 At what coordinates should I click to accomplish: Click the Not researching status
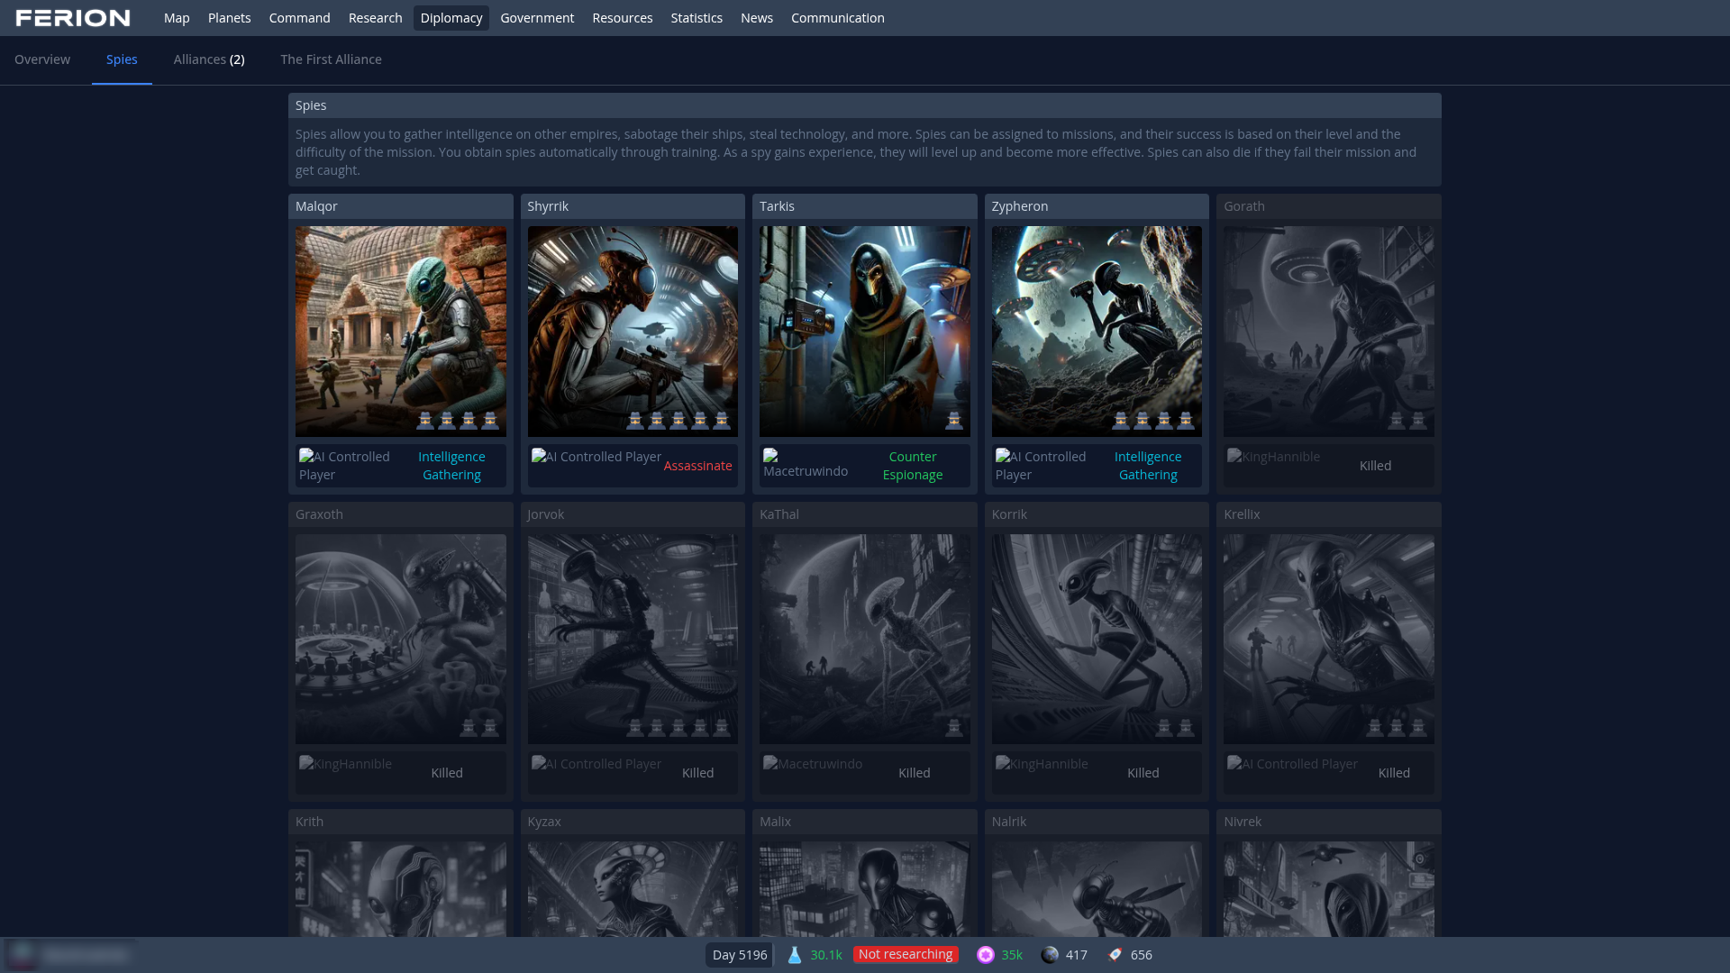click(x=906, y=954)
